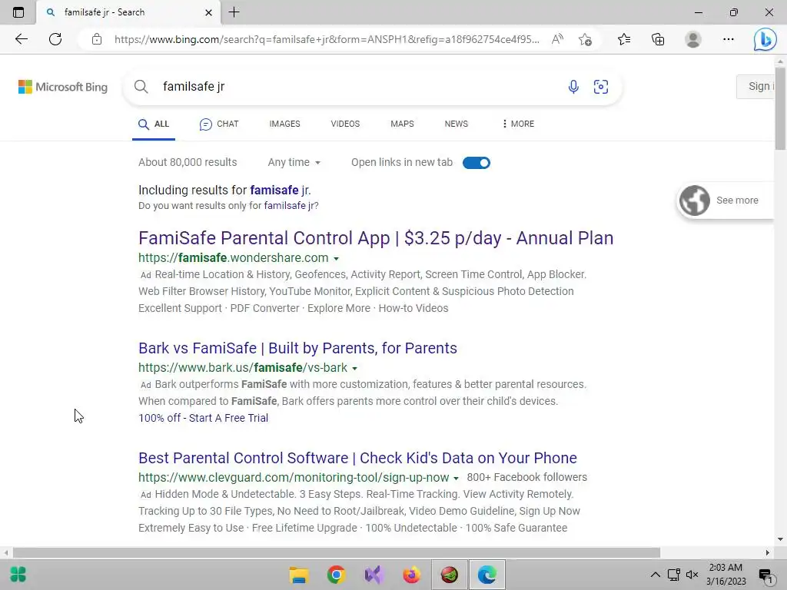787x590 pixels.
Task: Toggle Open links in new tab switch
Action: pos(477,163)
